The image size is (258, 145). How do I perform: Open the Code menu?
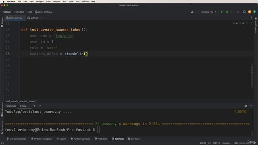click(48, 2)
